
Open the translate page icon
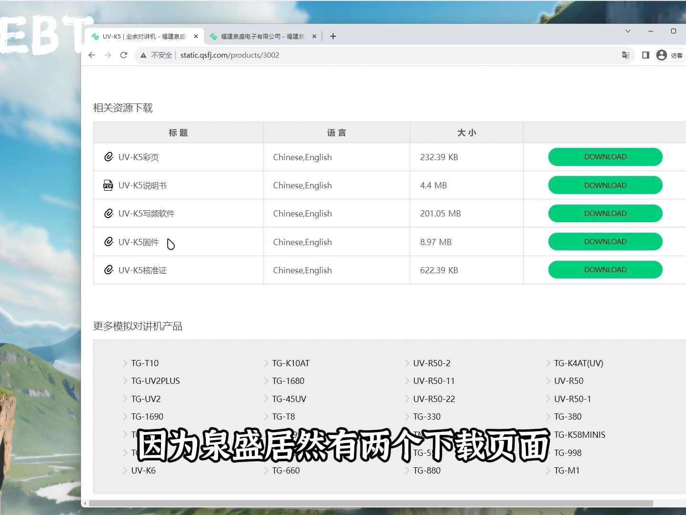625,55
